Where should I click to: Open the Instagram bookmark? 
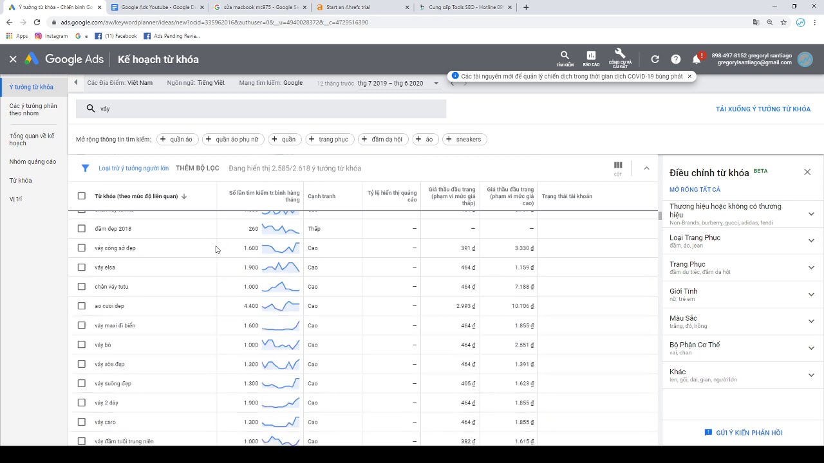pyautogui.click(x=51, y=36)
